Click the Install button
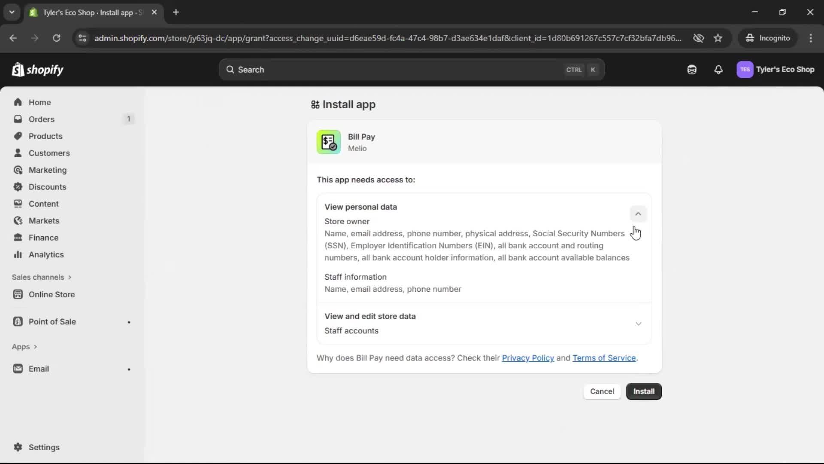 (x=644, y=391)
